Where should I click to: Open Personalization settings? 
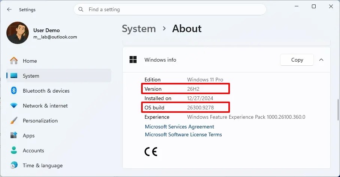click(x=59, y=121)
